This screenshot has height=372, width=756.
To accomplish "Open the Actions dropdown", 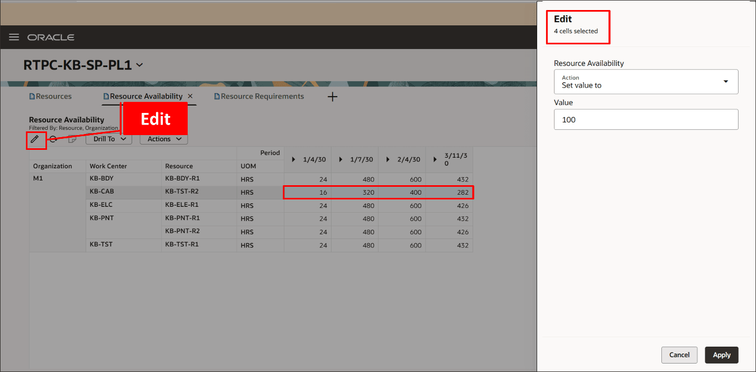I will coord(163,139).
